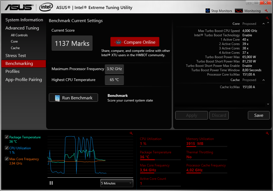
Task: Click Stop Monitors label
Action: tap(221, 11)
